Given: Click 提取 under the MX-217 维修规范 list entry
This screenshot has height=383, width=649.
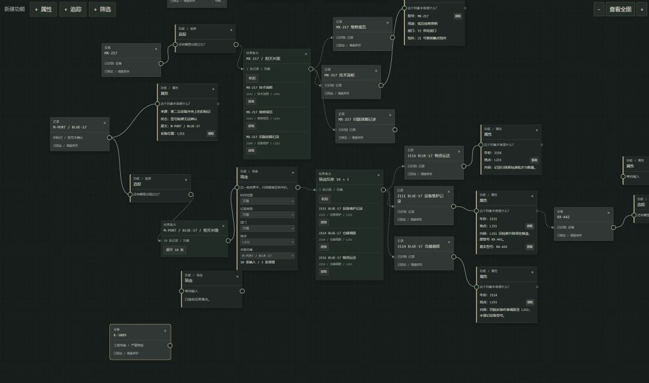Looking at the screenshot, I should (251, 125).
